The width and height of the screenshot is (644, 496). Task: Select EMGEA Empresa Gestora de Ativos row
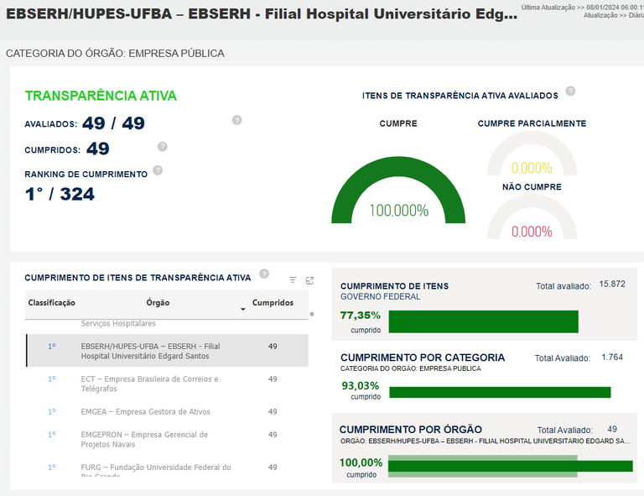[167, 411]
